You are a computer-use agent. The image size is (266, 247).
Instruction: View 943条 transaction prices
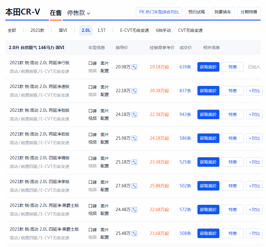click(x=185, y=114)
